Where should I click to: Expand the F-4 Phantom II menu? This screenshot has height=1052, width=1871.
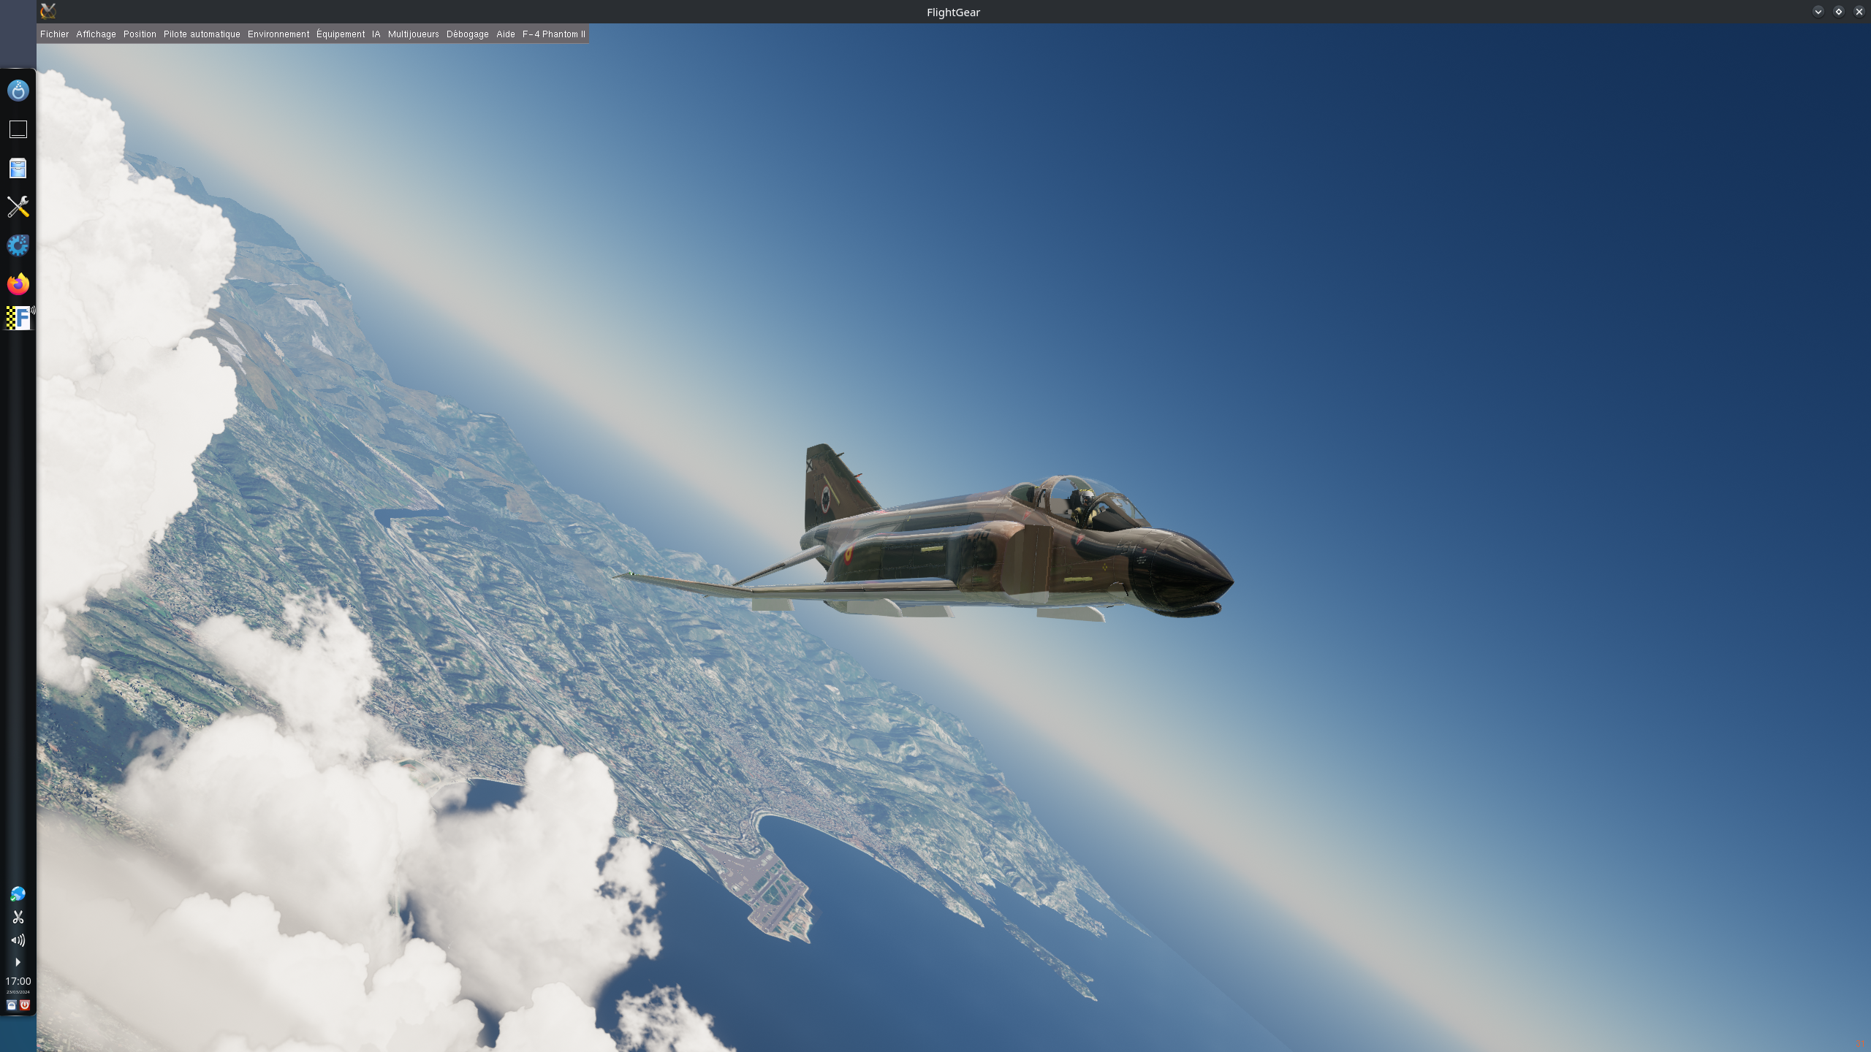coord(553,34)
